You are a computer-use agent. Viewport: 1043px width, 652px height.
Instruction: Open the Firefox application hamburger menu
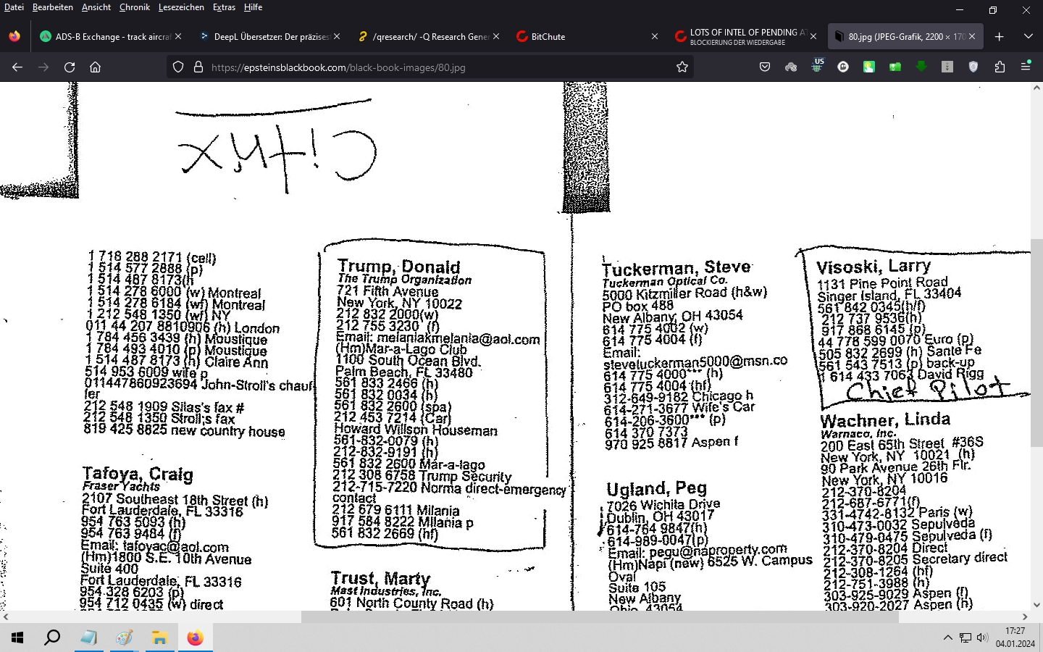coord(1026,67)
